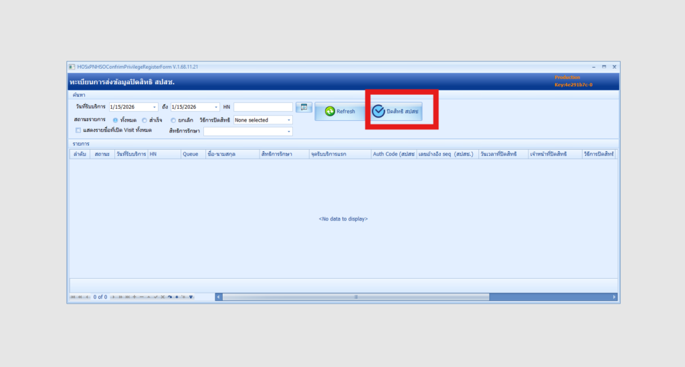This screenshot has height=367, width=685.
Task: Click the filter funnel icon in navigator
Action: pos(192,297)
